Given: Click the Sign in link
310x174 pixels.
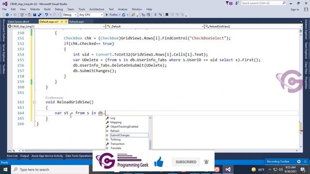Looking at the screenshot, I should click(294, 10).
